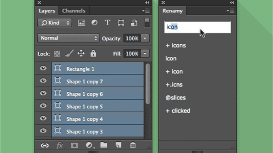This screenshot has width=273, height=153.
Task: Shape icon of Shape 1 copy 6
Action: click(x=57, y=93)
